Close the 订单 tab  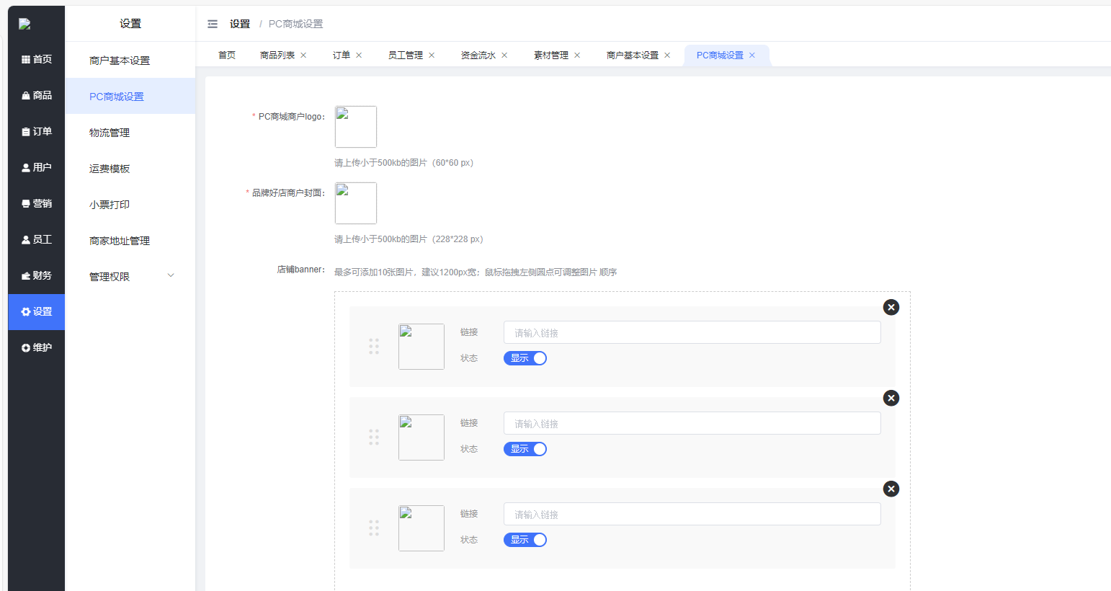[x=359, y=55]
